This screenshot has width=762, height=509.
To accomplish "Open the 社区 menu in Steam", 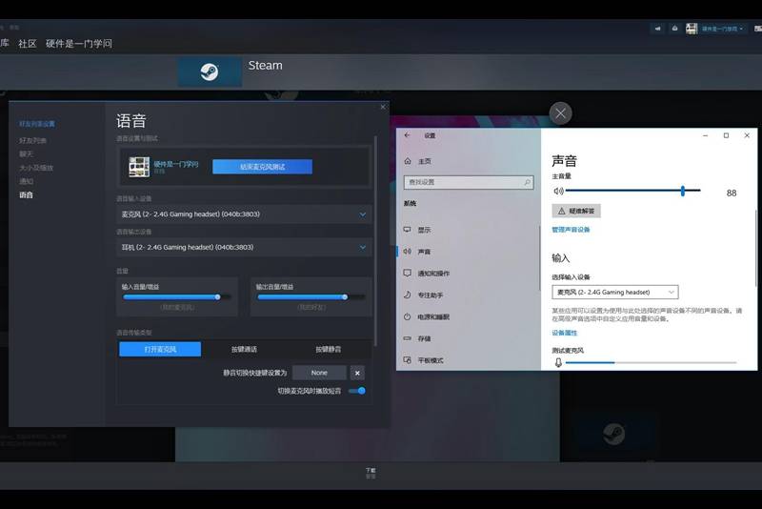I will tap(28, 44).
